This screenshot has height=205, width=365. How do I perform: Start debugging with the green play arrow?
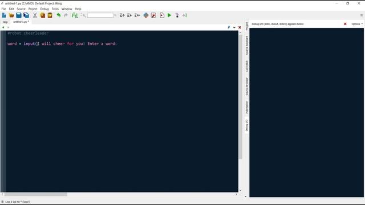pos(169,15)
